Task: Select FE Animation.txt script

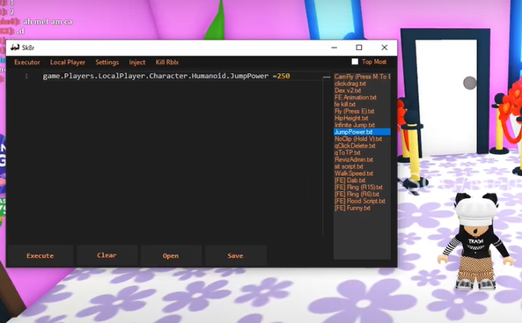Action: tap(356, 97)
